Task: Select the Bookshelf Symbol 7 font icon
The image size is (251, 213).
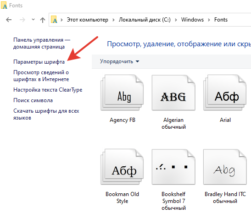Action: click(173, 167)
